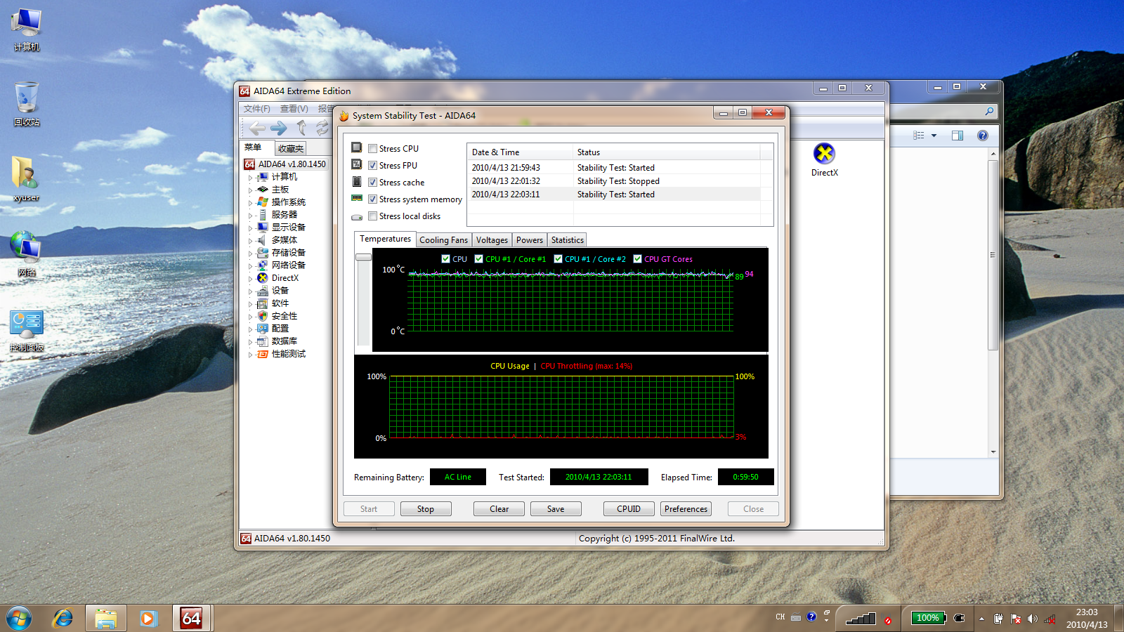Click the CPUID button

629,509
